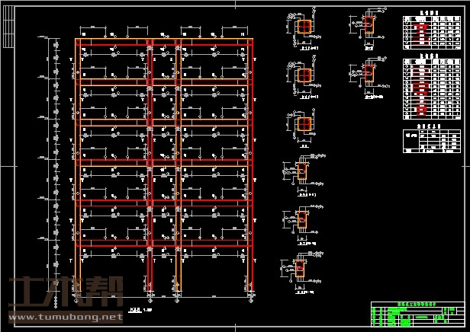Click the fifth section detail in left column
The image size is (470, 332).
(303, 221)
